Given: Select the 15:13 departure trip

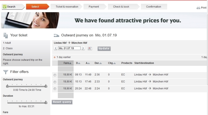Looking at the screenshot, I should point(55,82).
